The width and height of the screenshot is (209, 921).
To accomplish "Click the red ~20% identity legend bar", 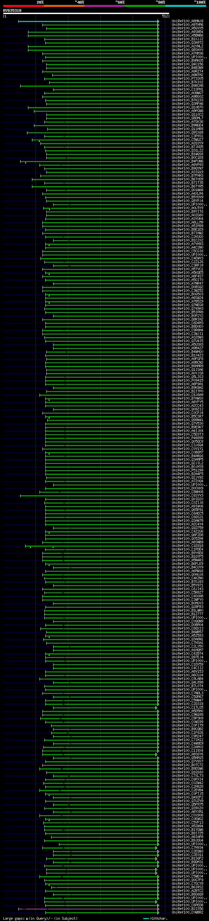I will tap(23, 6).
